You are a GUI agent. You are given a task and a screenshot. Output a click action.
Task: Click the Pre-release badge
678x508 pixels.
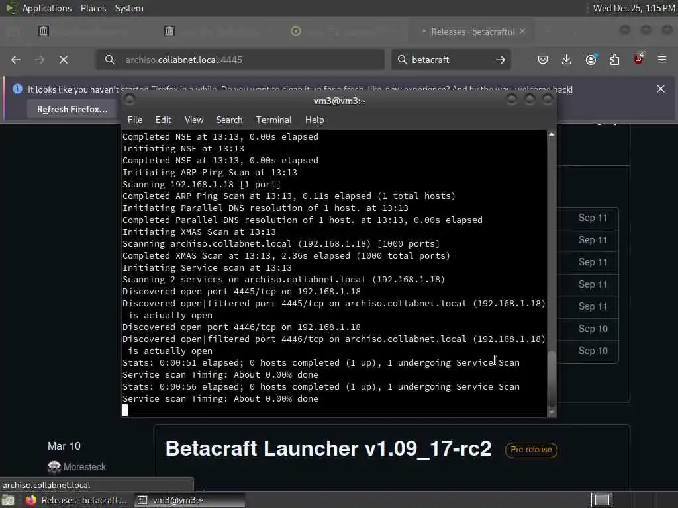pos(531,450)
